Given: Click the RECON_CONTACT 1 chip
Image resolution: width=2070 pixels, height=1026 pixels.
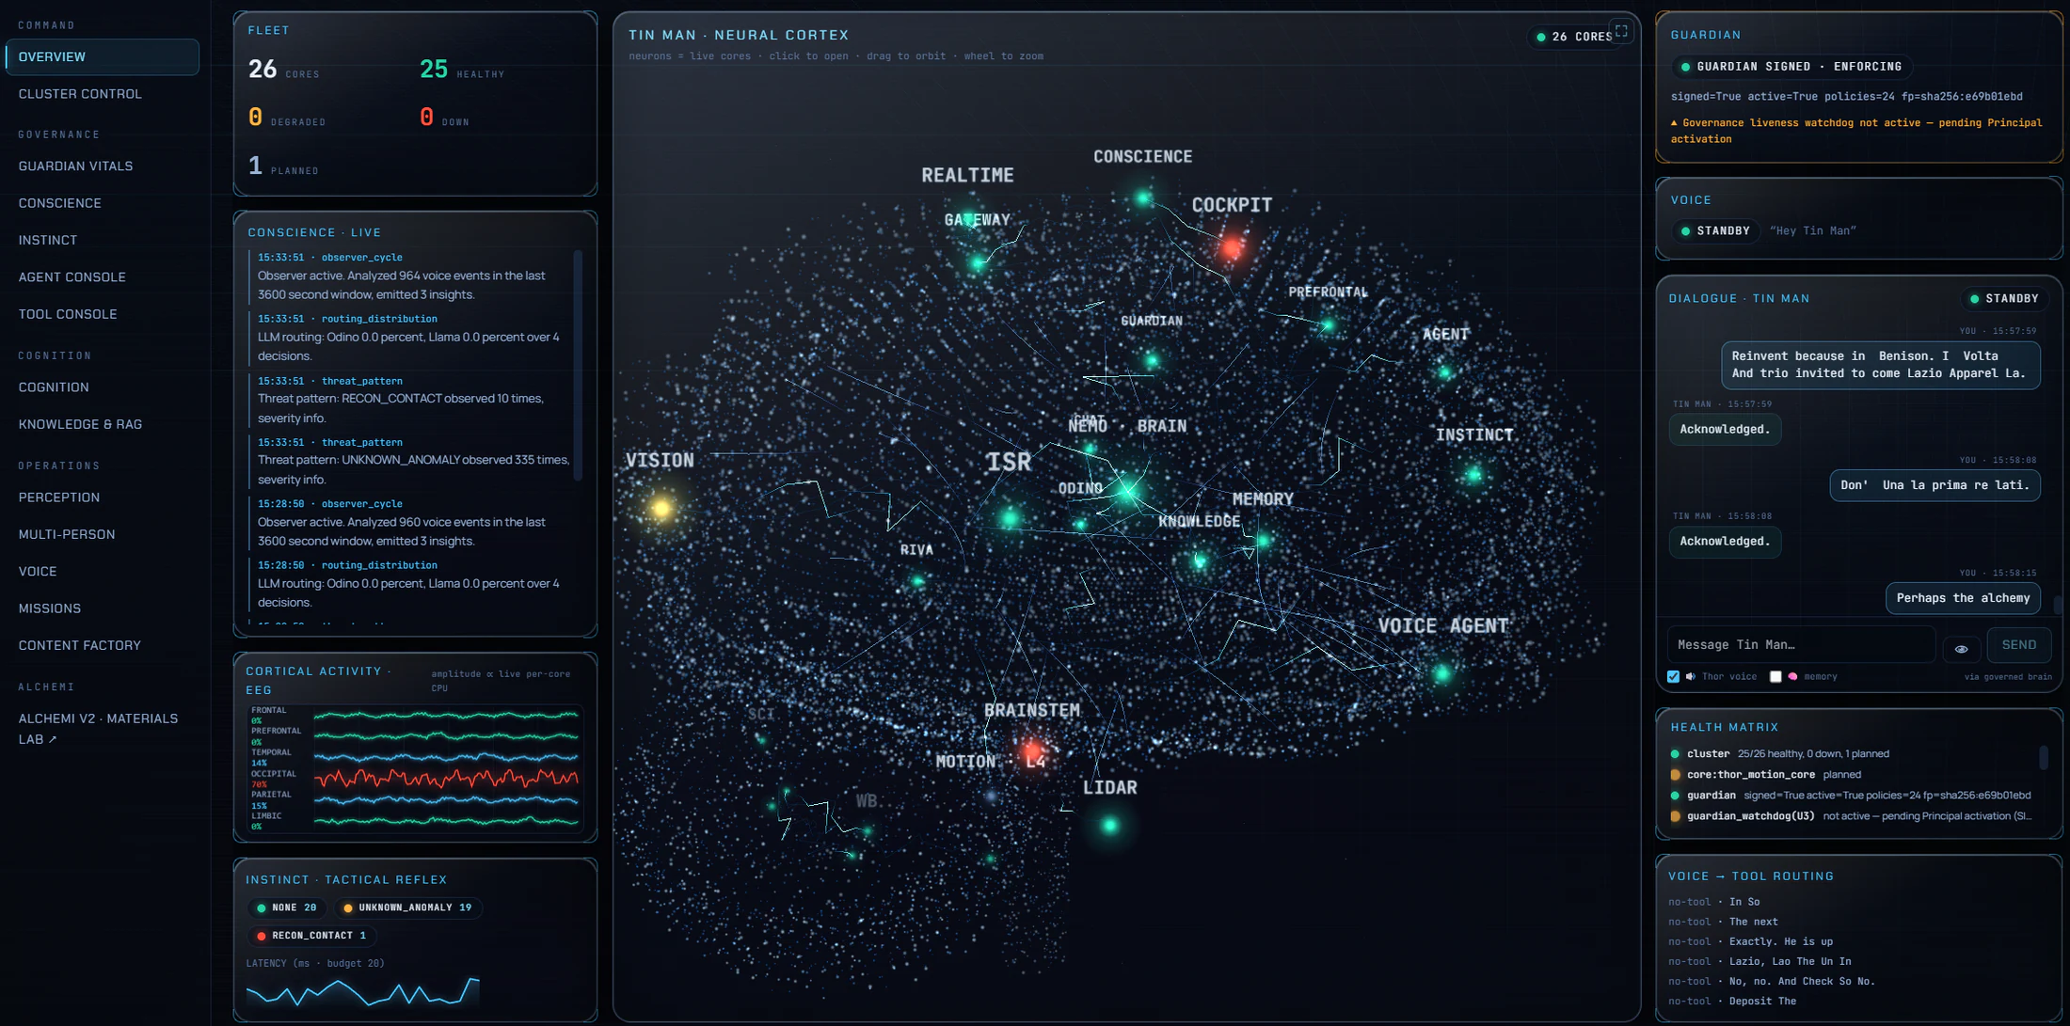Looking at the screenshot, I should tap(312, 936).
